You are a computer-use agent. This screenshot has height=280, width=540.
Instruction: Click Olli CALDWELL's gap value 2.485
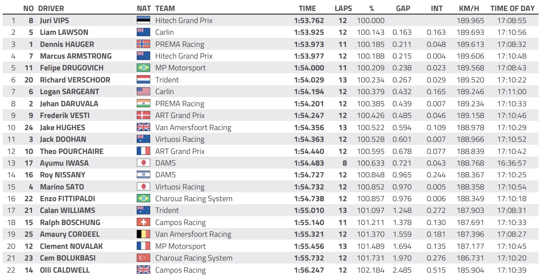point(402,270)
